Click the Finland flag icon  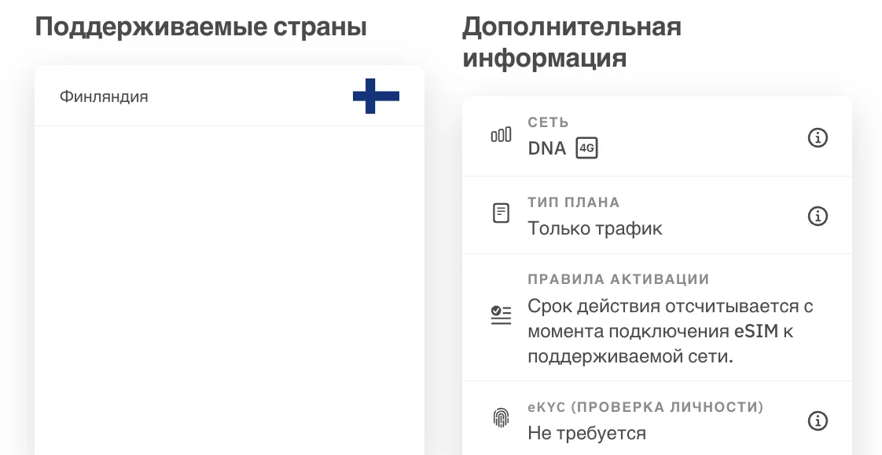pos(376,96)
